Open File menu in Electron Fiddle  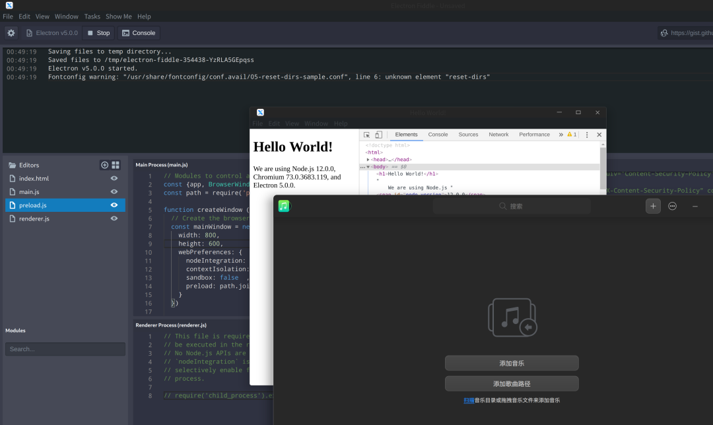8,16
